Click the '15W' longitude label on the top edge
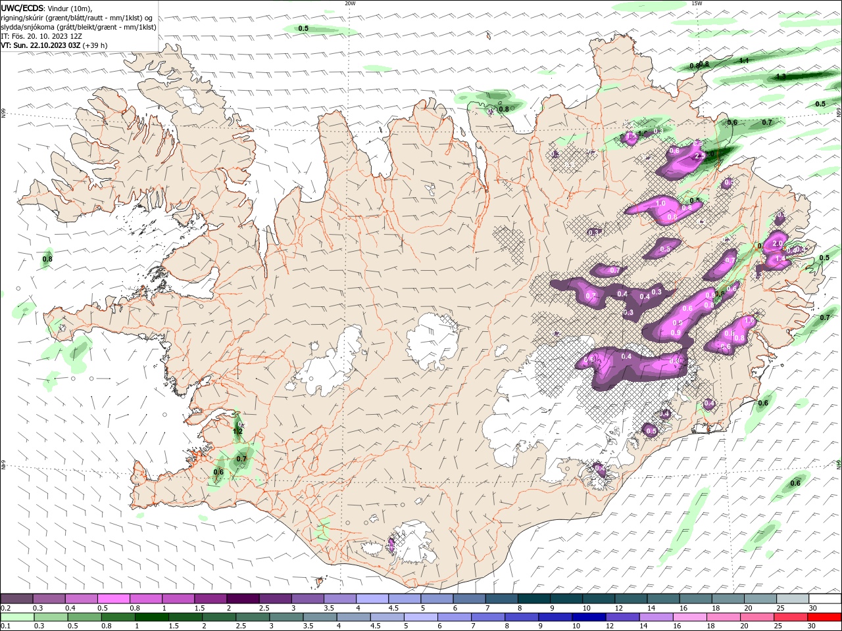 point(697,3)
